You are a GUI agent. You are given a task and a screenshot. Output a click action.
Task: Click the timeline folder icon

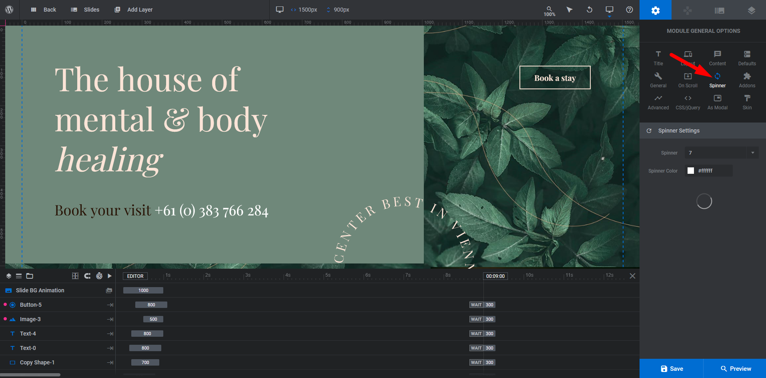(30, 276)
